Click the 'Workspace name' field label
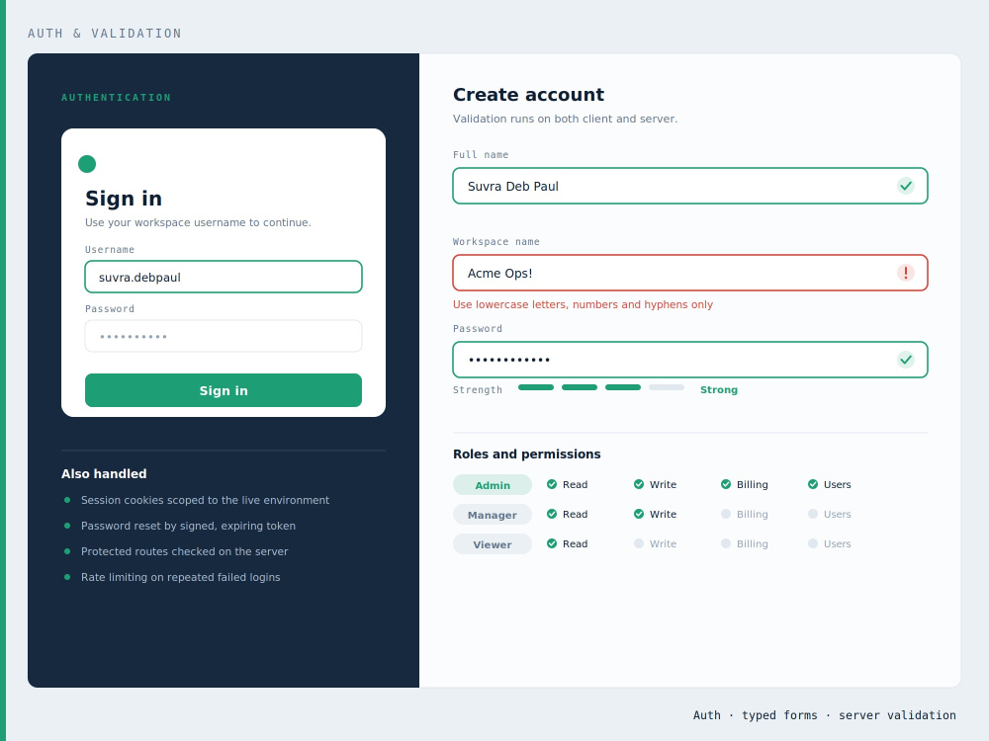The width and height of the screenshot is (989, 741). [496, 241]
